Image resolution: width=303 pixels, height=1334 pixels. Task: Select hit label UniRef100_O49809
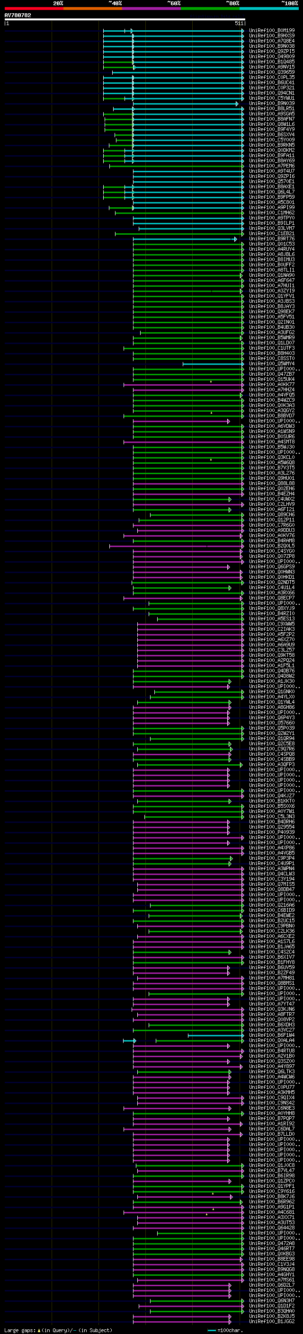click(x=272, y=56)
